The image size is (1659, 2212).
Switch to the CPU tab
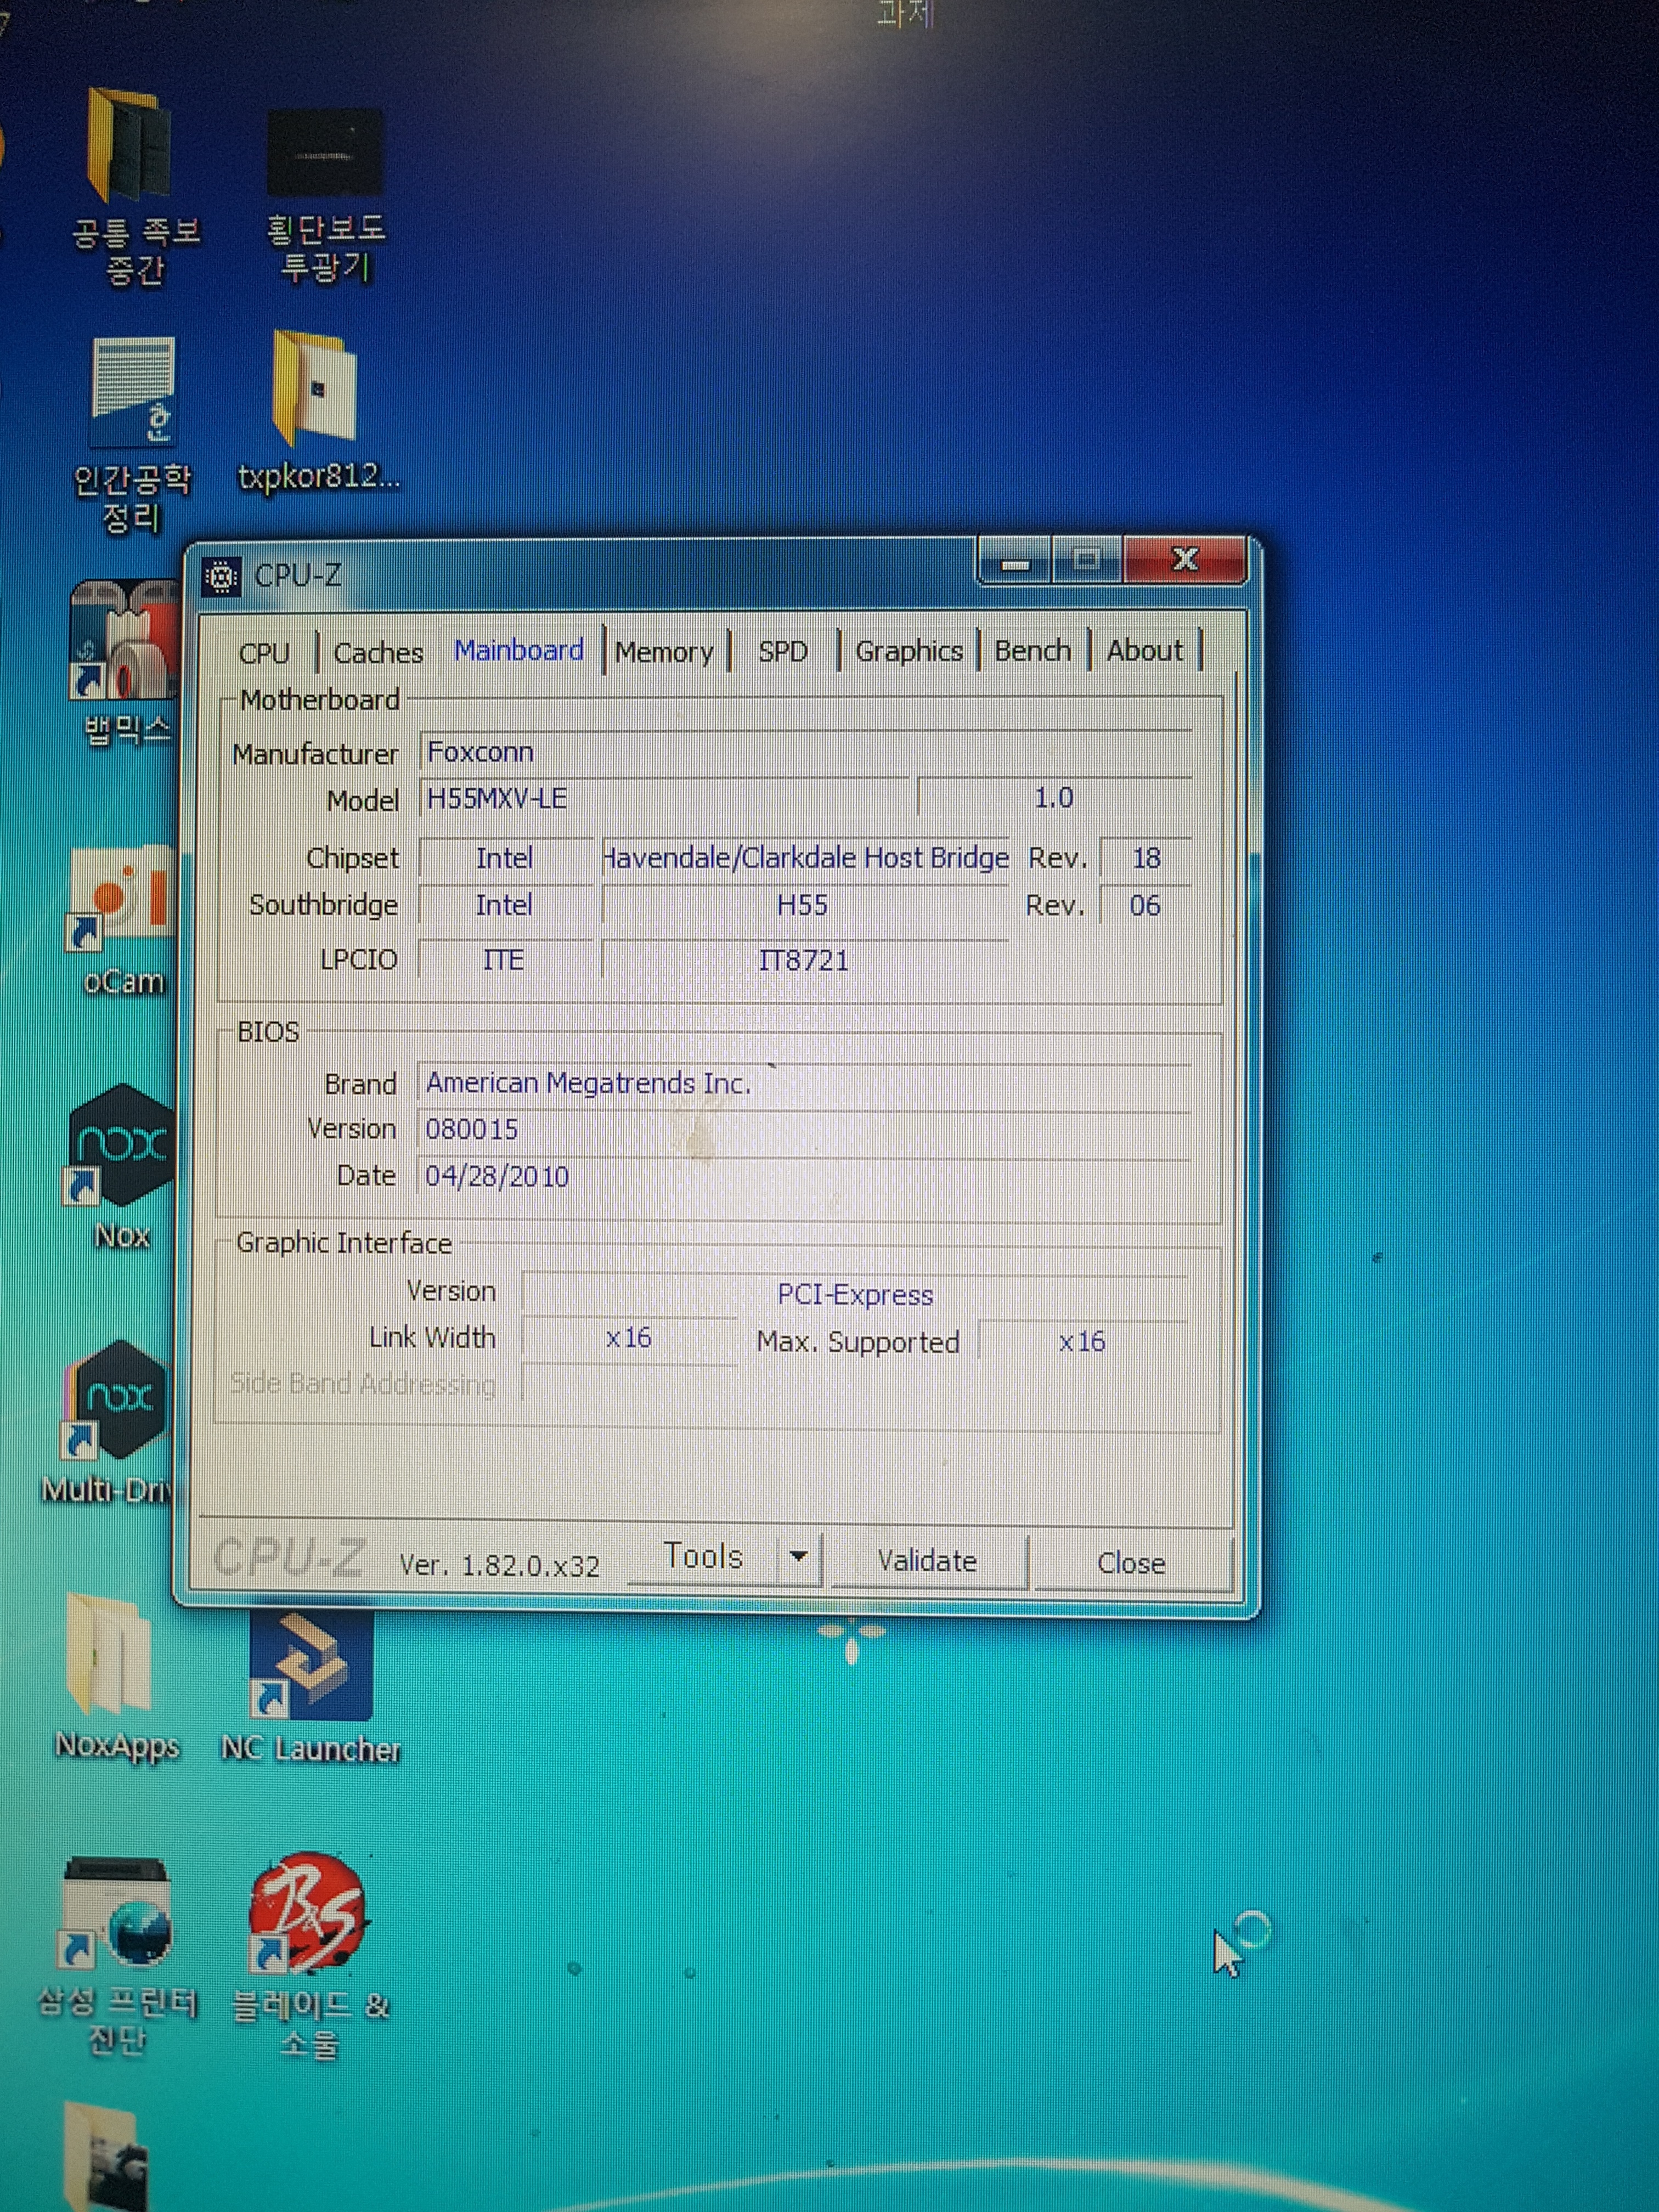265,653
